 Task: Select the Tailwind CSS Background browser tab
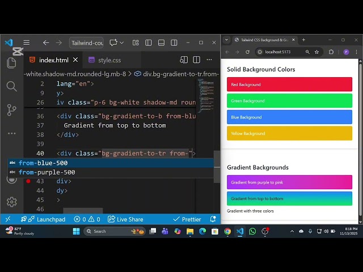pos(264,40)
